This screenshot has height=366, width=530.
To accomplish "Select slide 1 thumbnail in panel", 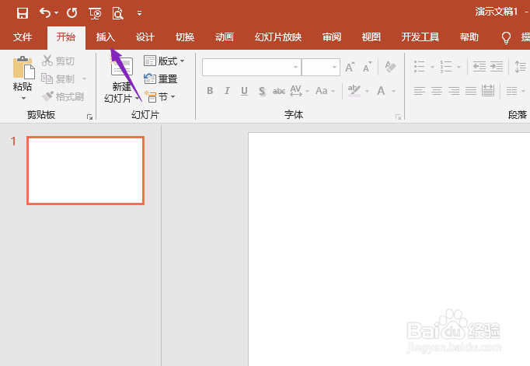I will point(85,170).
